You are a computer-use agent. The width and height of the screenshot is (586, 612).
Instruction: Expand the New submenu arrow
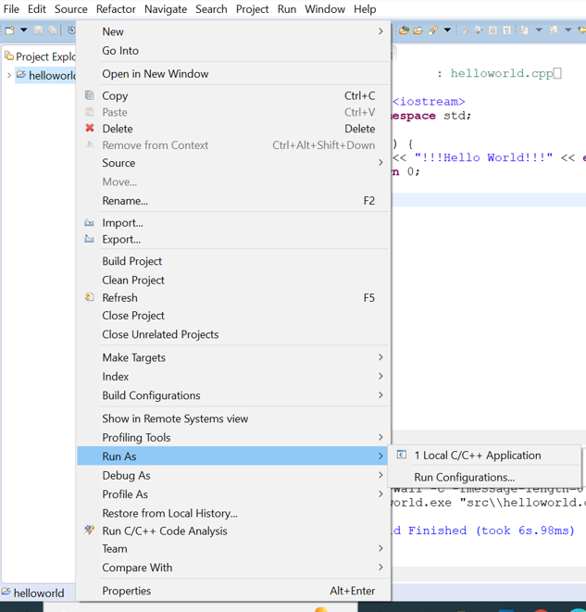(x=380, y=31)
